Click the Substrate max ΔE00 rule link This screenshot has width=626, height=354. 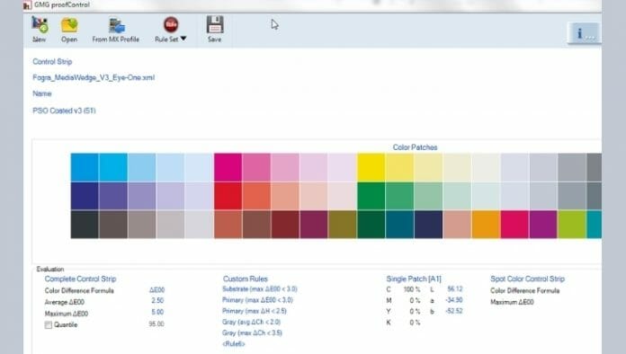click(x=260, y=288)
